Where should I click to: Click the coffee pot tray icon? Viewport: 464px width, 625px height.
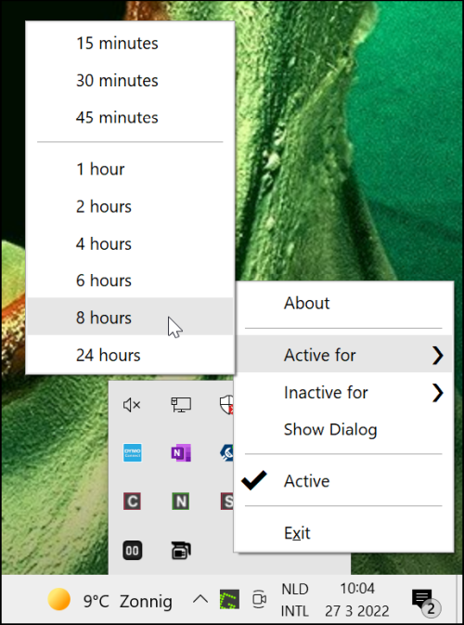tap(181, 551)
